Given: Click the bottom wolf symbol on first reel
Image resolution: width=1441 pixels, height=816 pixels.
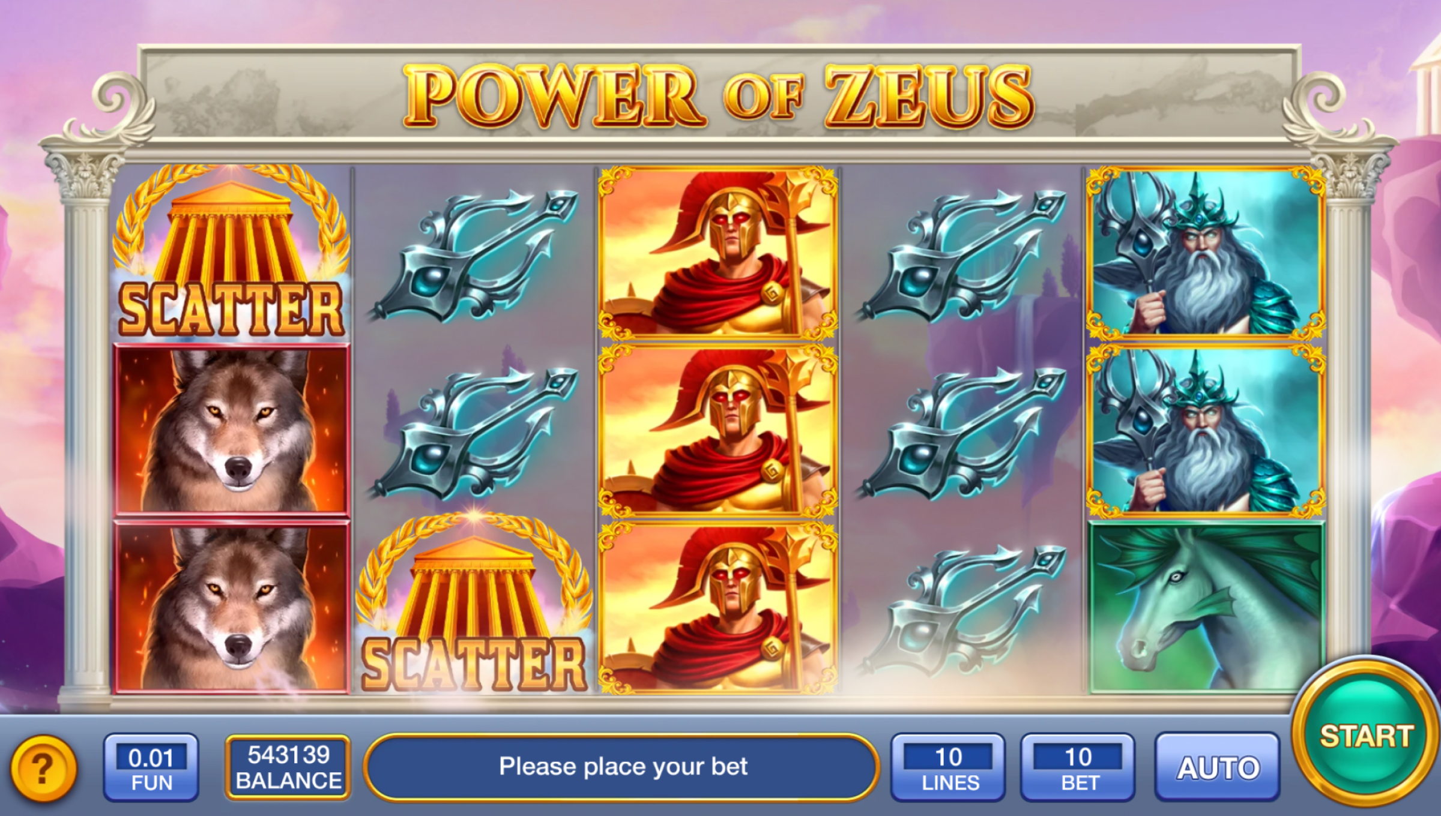Looking at the screenshot, I should coord(232,607).
